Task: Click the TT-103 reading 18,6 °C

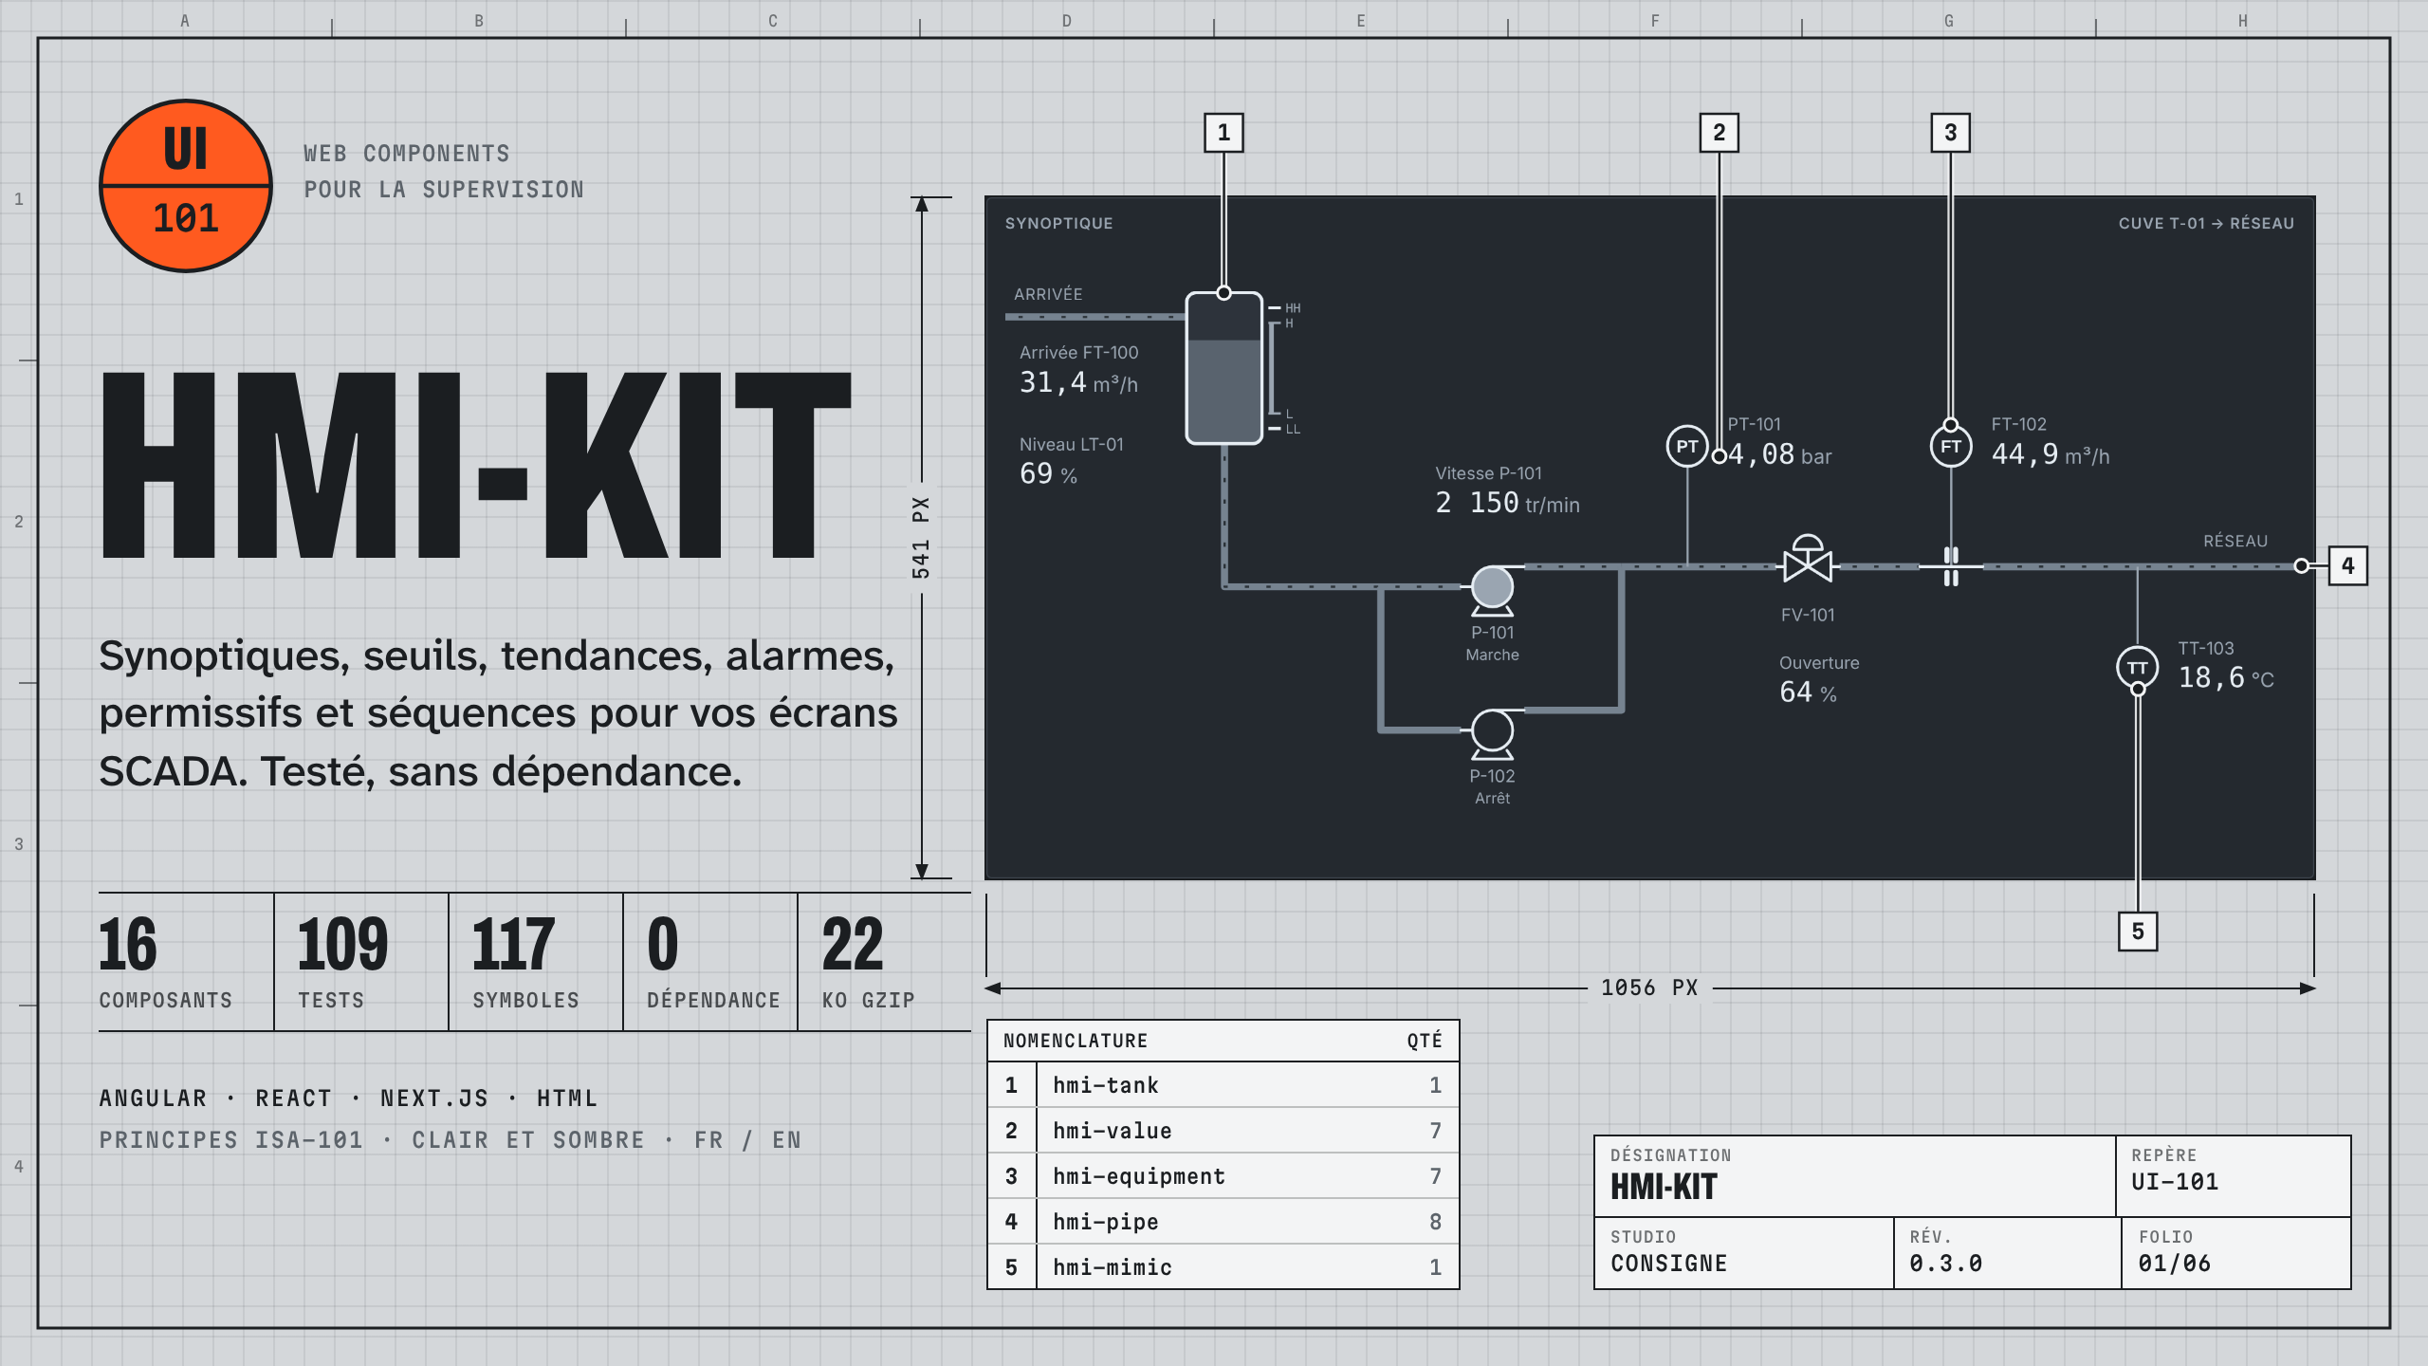Action: click(x=2225, y=677)
